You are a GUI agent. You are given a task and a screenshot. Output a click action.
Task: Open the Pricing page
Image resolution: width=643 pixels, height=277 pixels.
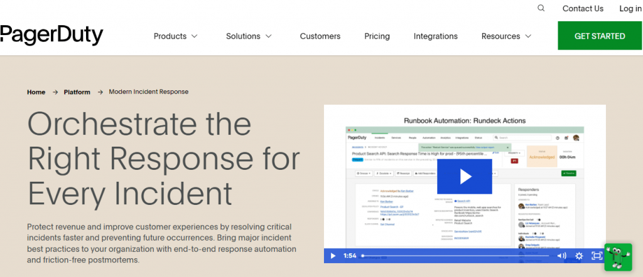(x=377, y=36)
